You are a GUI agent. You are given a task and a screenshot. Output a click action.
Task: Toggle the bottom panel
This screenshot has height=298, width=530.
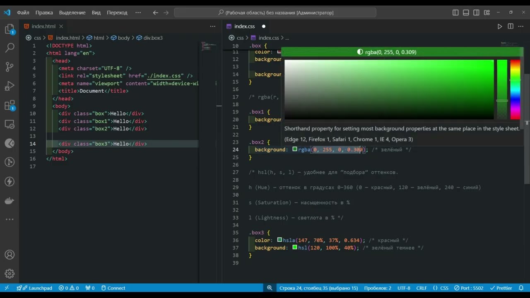(x=466, y=13)
